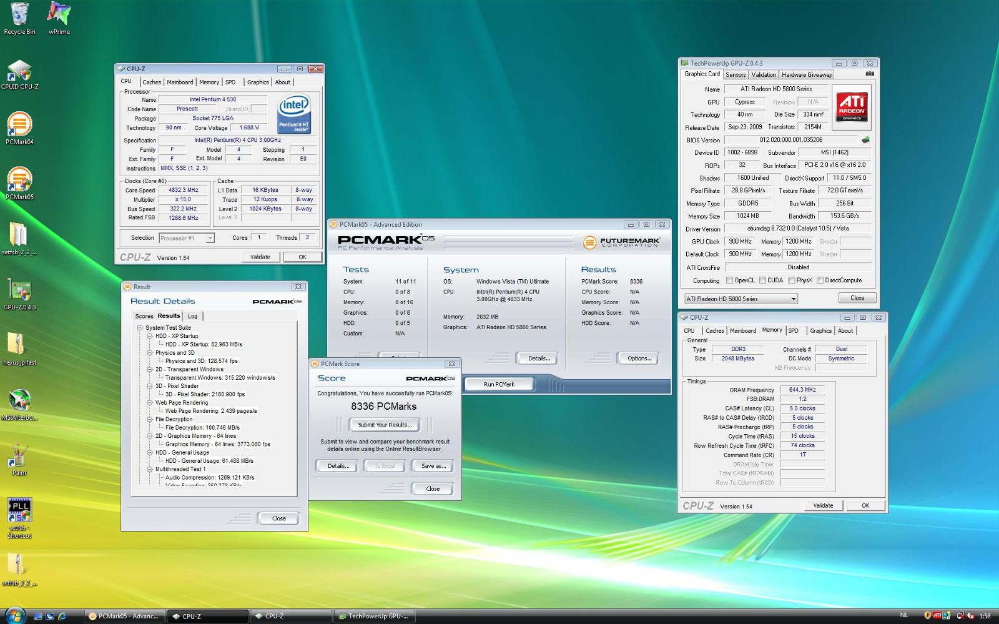Select the GPU-Z.0.4.3 desktop icon
Viewport: 999px width, 624px height.
coord(19,294)
